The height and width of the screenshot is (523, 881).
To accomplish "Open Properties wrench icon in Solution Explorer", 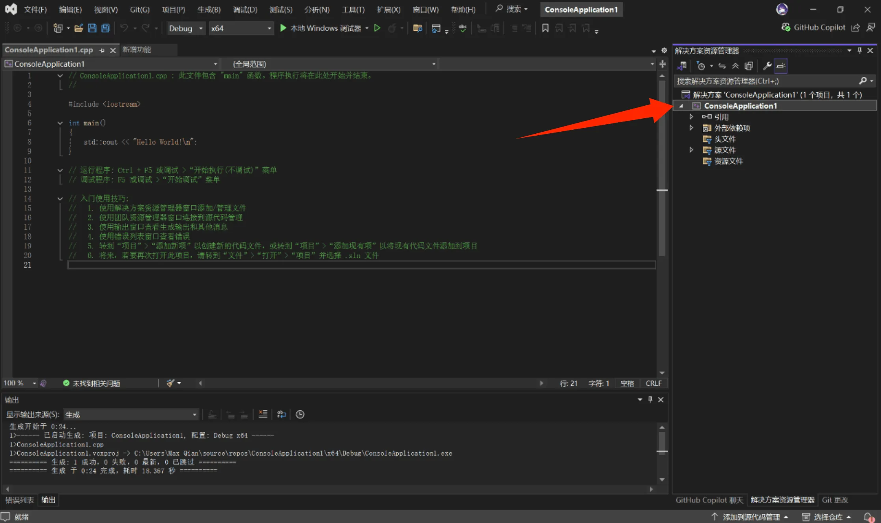I will coord(767,66).
